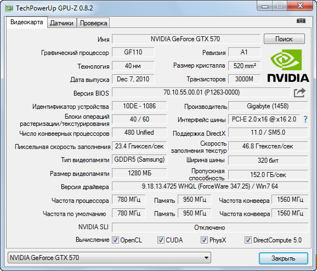This screenshot has width=317, height=271.
Task: Click the Версия драйвера label
Action: [x=84, y=187]
